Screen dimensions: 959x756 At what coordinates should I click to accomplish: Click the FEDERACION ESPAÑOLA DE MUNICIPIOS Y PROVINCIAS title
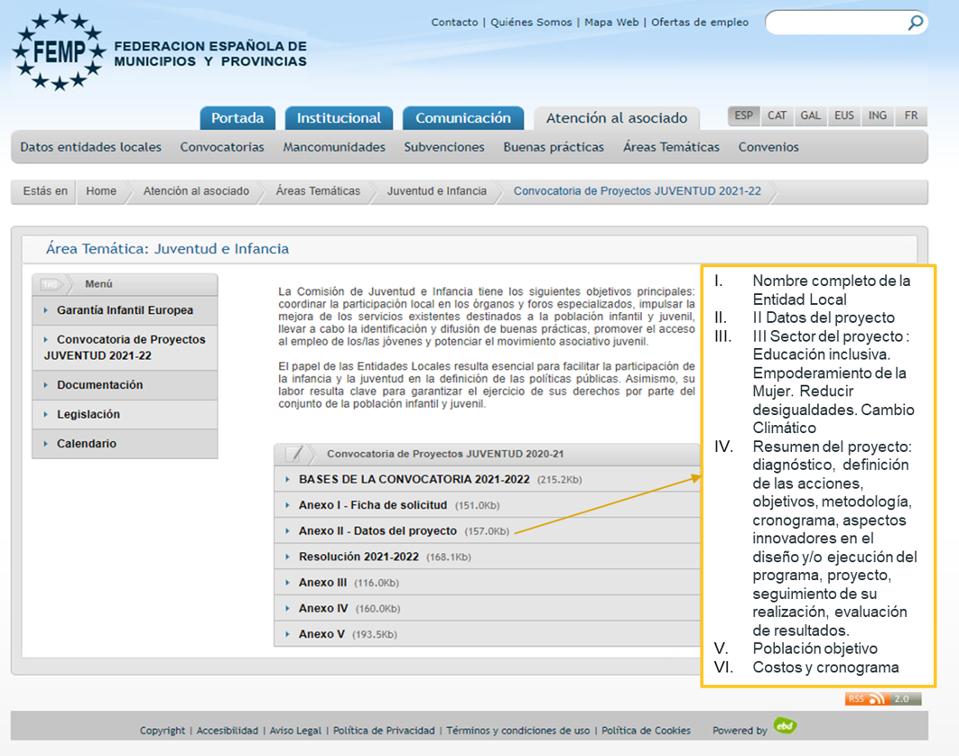point(210,54)
